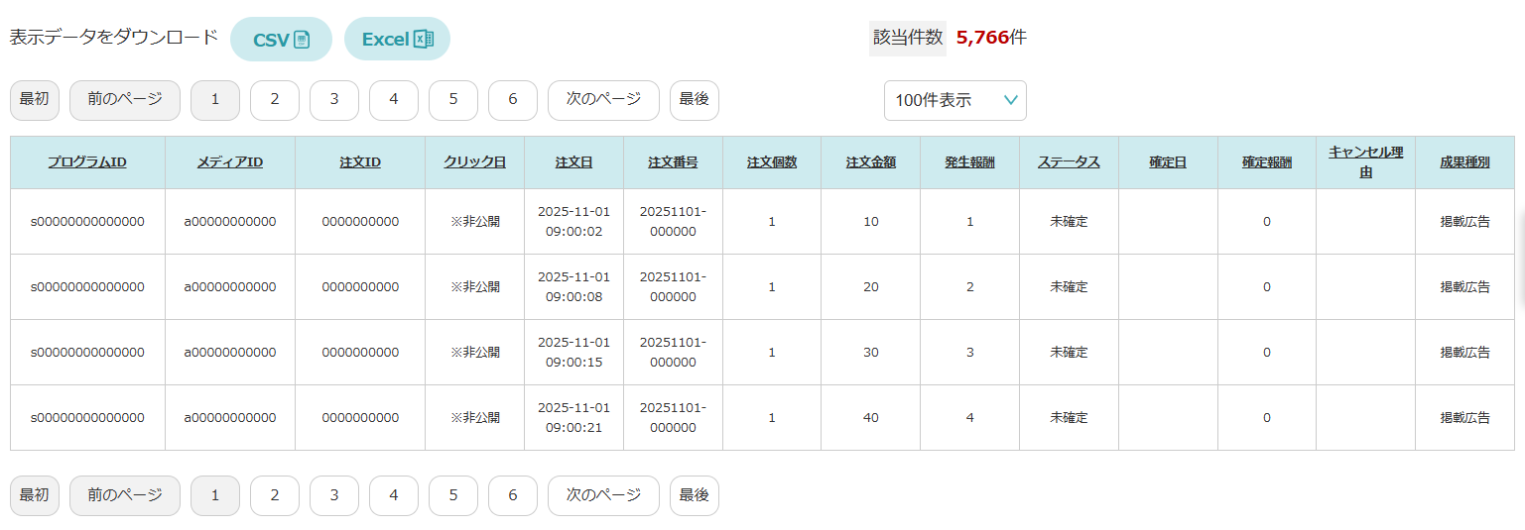
Task: Select order date cell 2025-11-01 09:00:15
Action: (573, 352)
